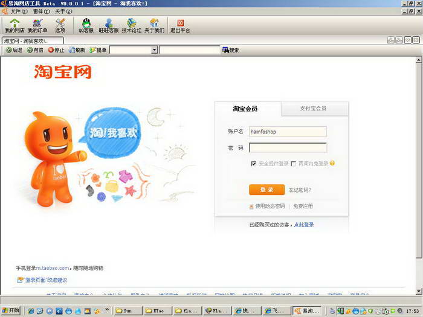This screenshot has height=317, width=423.
Task: Open 关于我们 (About us) house icon
Action: pyautogui.click(x=154, y=26)
